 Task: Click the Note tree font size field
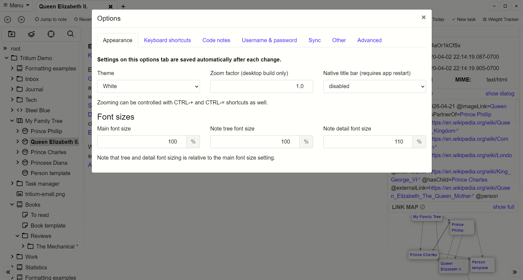pyautogui.click(x=255, y=142)
